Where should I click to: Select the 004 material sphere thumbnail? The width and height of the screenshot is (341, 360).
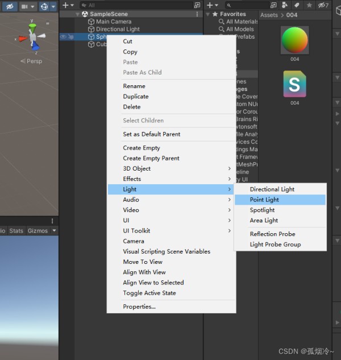[294, 40]
